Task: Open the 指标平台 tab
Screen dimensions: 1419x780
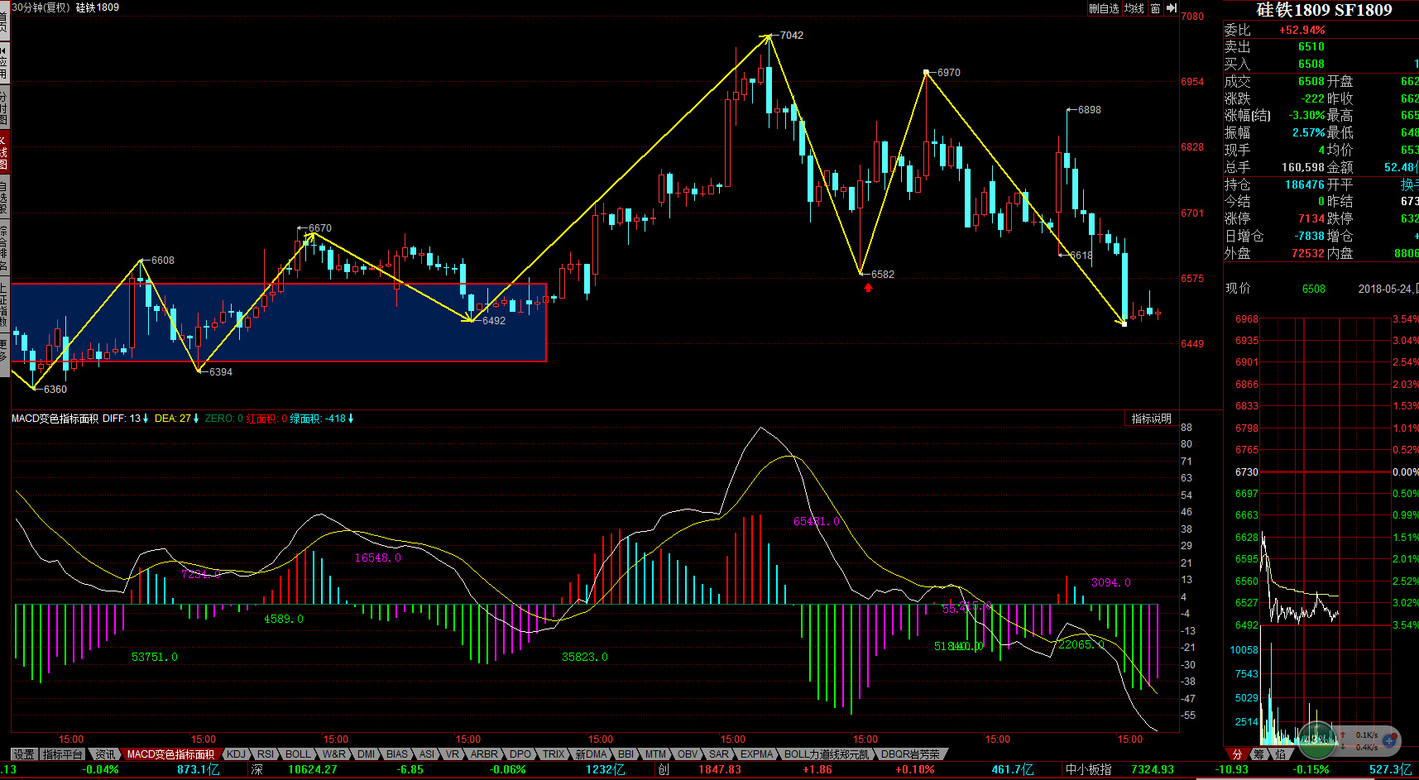Action: click(x=63, y=754)
